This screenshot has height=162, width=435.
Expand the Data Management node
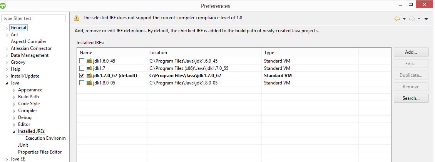[x=7, y=56]
